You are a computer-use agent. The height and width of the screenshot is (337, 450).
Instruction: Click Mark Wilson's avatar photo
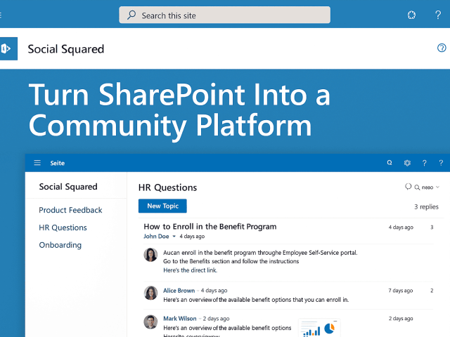pos(150,322)
